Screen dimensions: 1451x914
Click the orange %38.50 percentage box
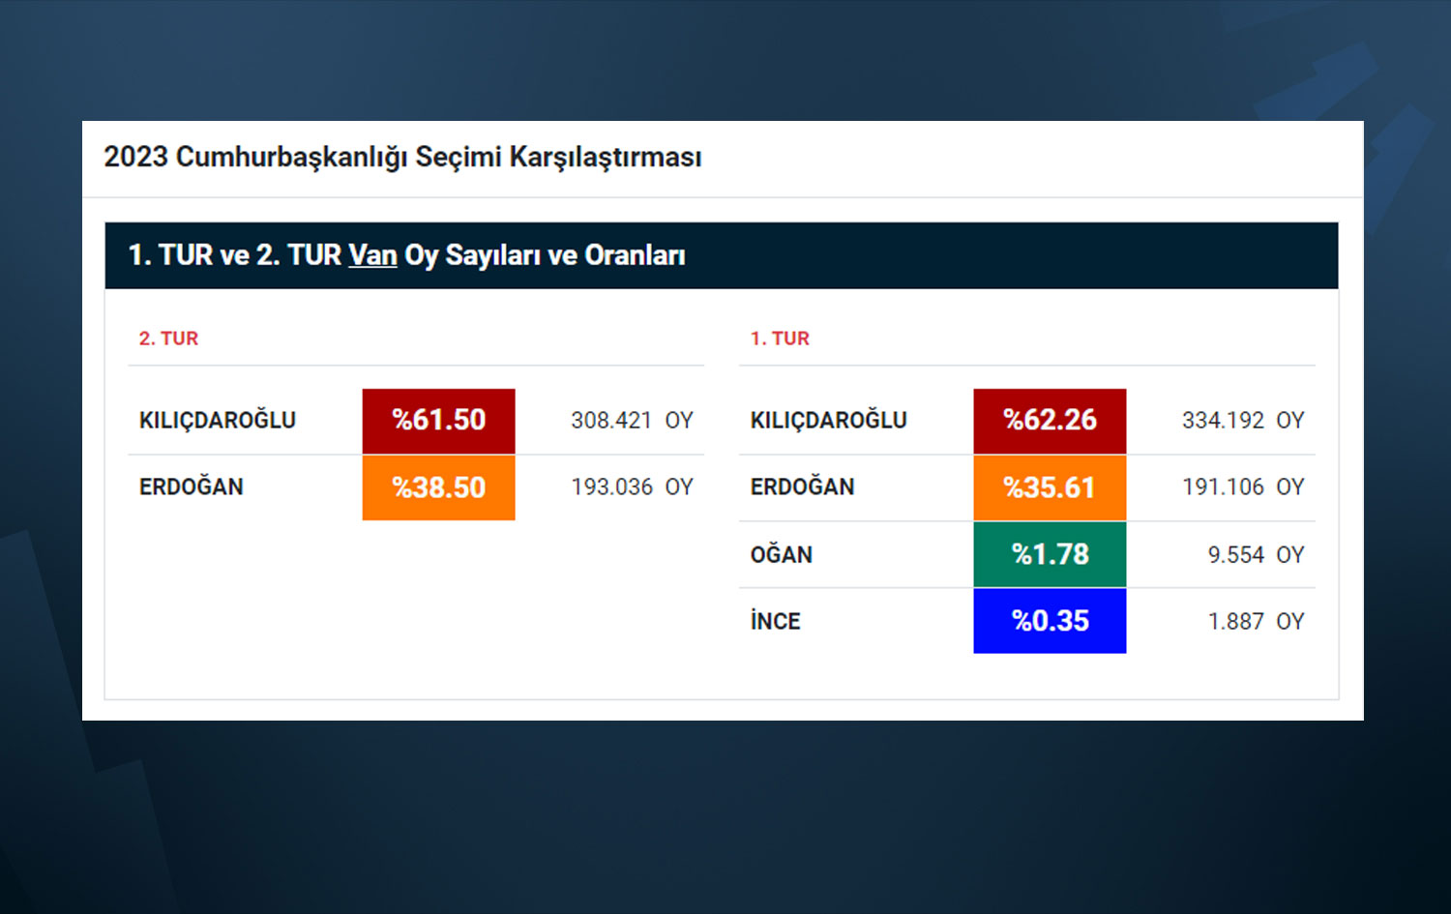pyautogui.click(x=438, y=487)
